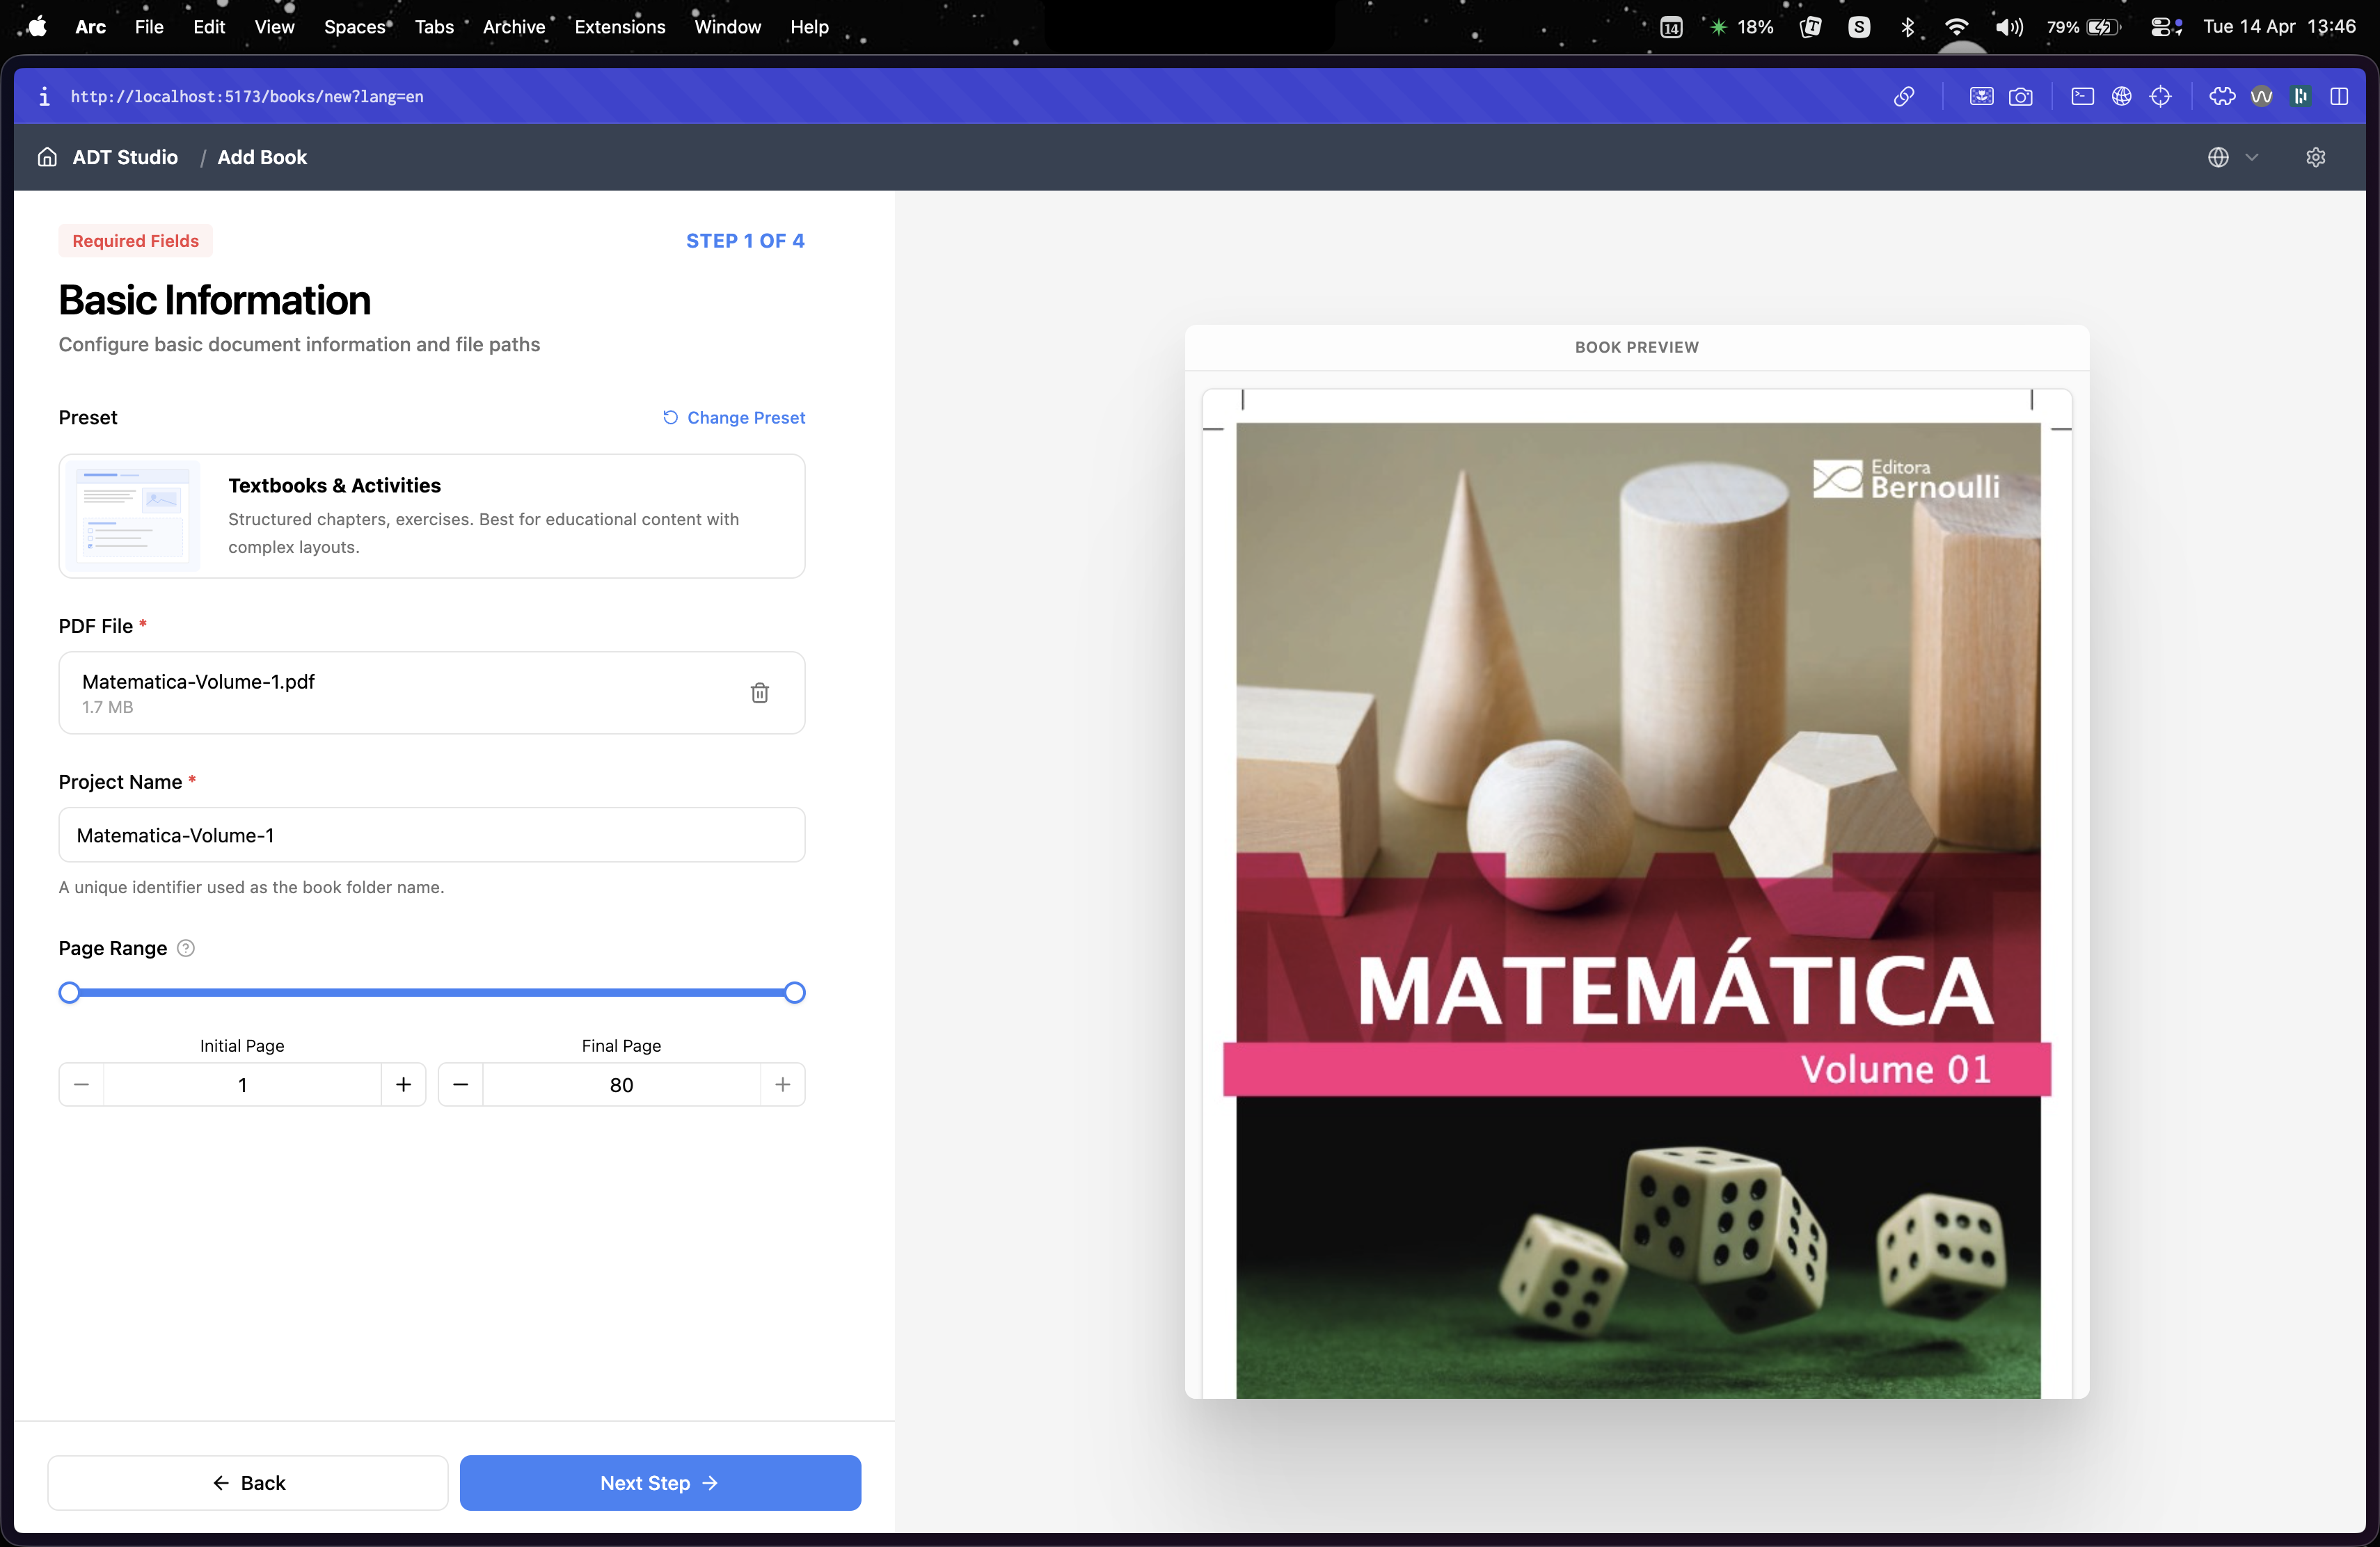Open the Archive menu

(514, 27)
